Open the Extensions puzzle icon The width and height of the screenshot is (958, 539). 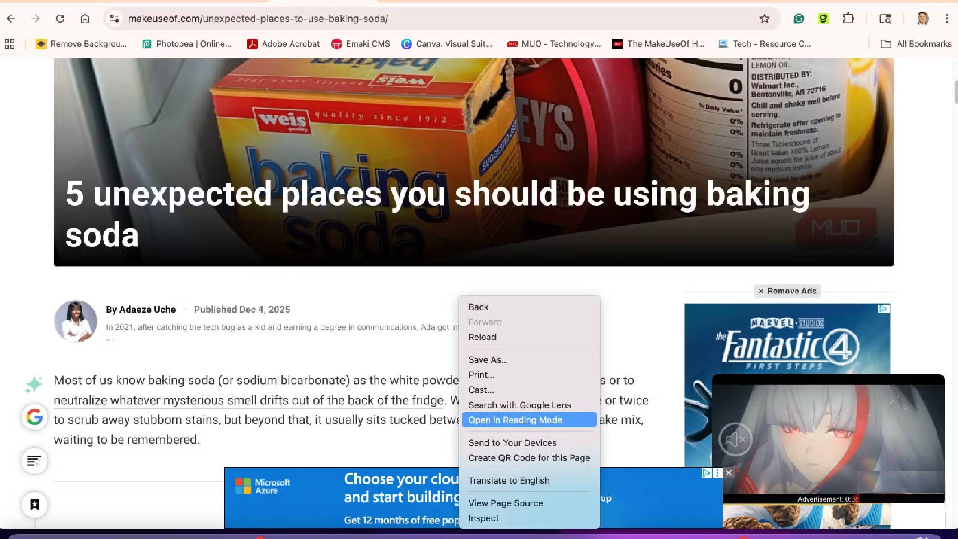(848, 18)
